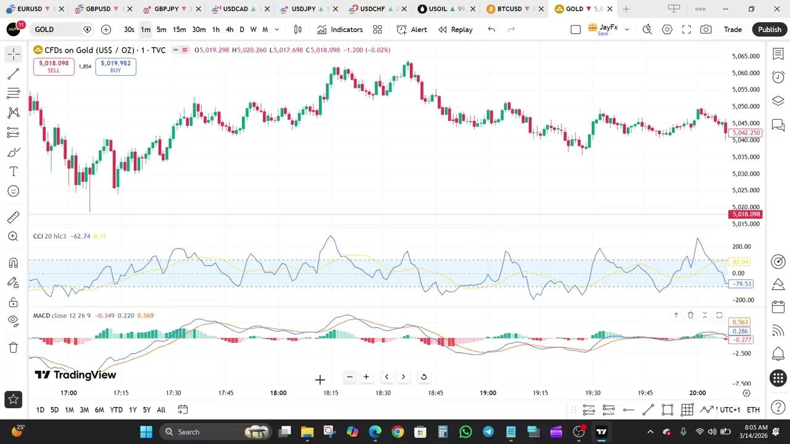This screenshot has height=444, width=790.
Task: Select the 4h timeframe
Action: [x=229, y=30]
